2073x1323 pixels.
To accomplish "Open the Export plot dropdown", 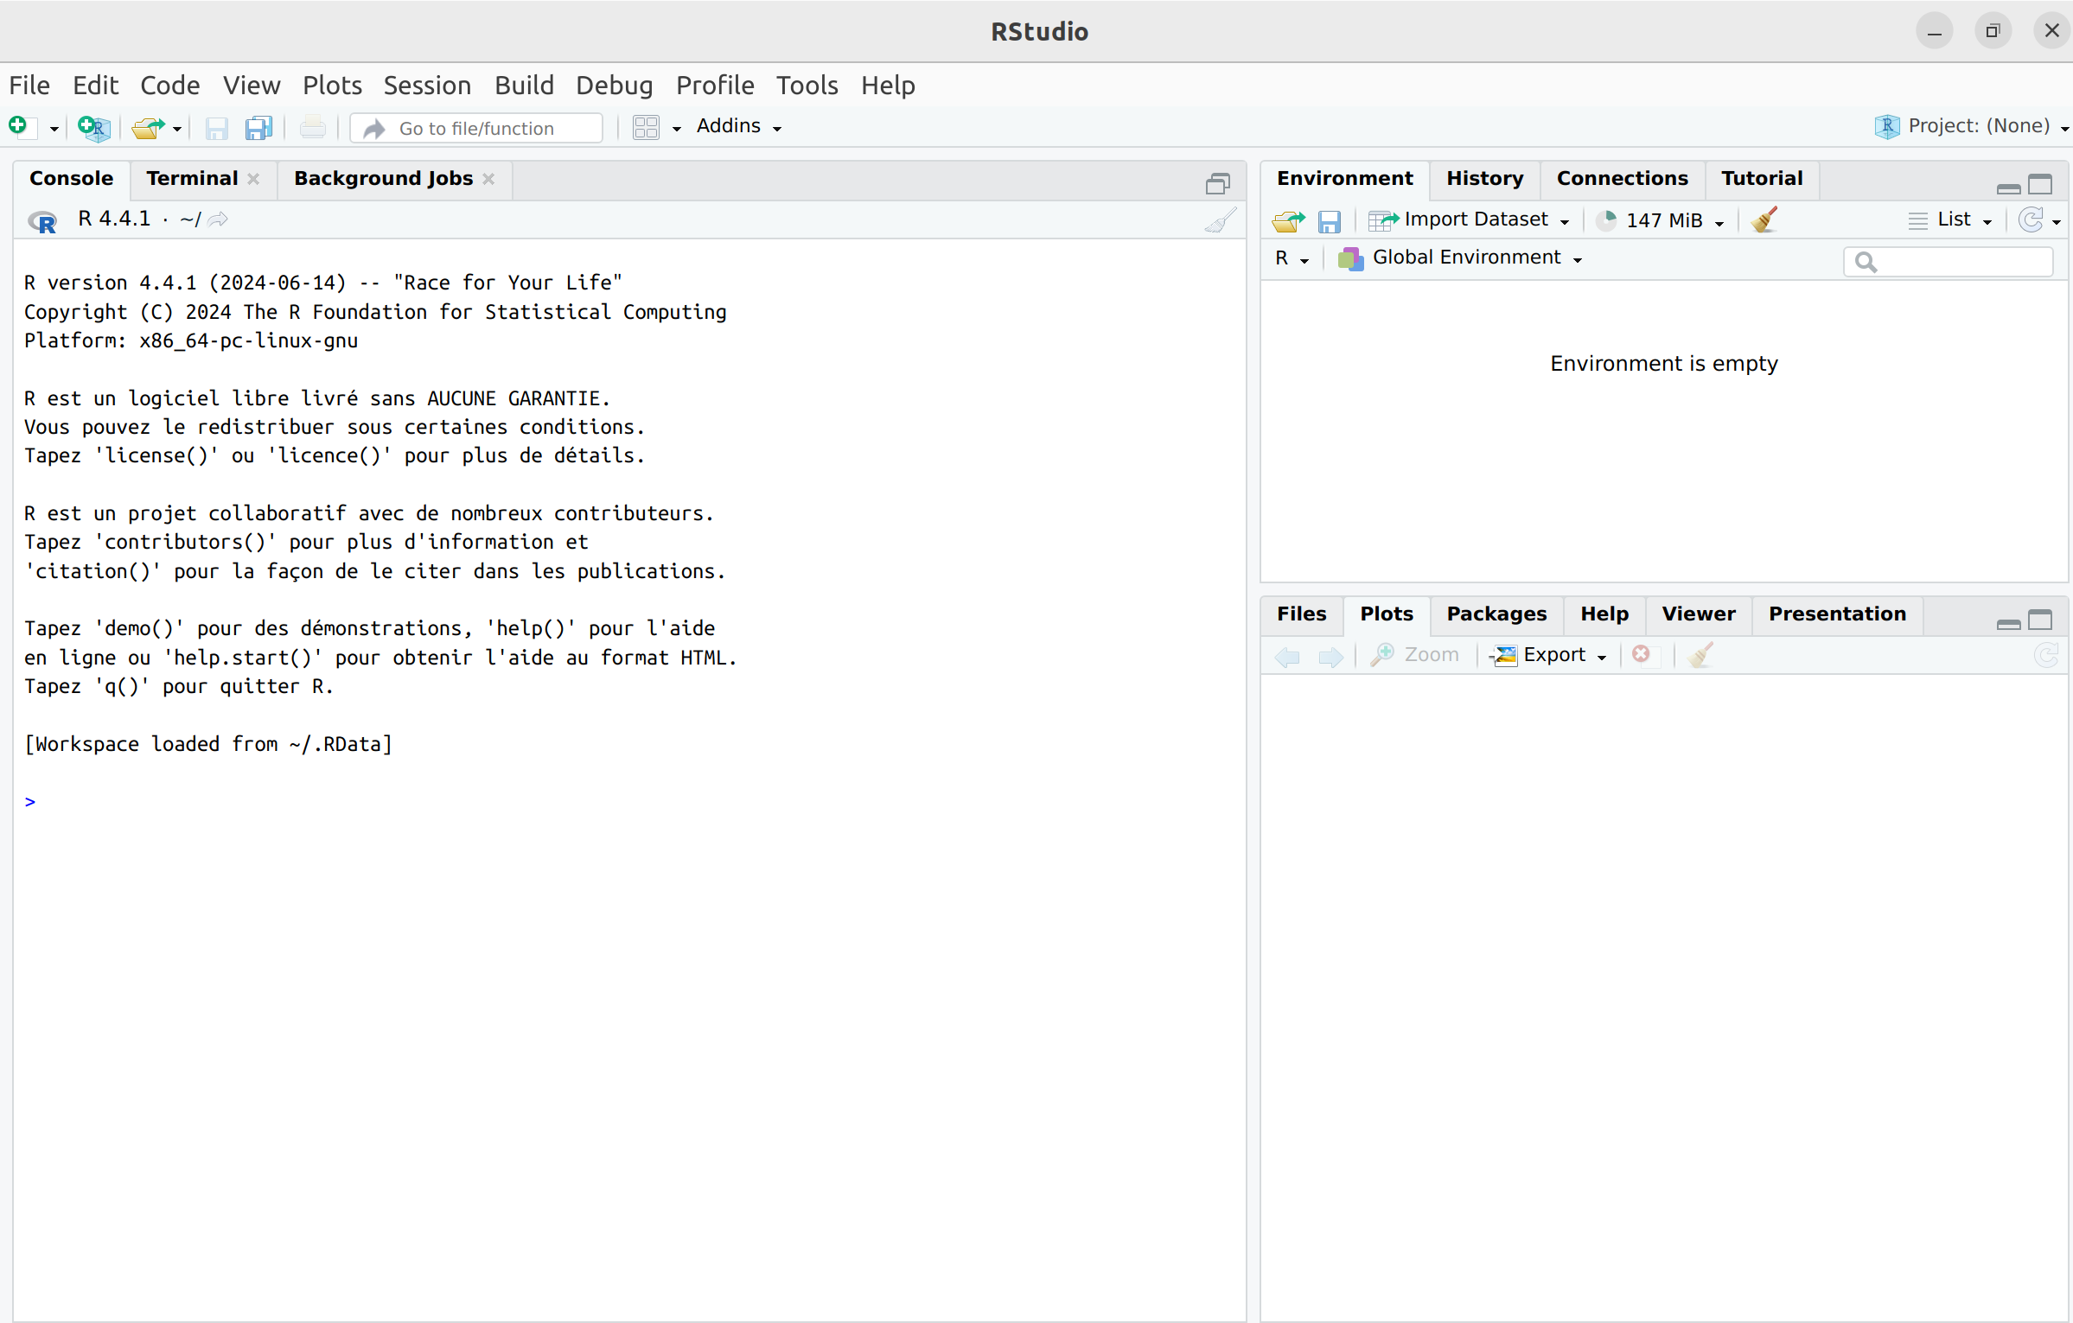I will point(1548,655).
